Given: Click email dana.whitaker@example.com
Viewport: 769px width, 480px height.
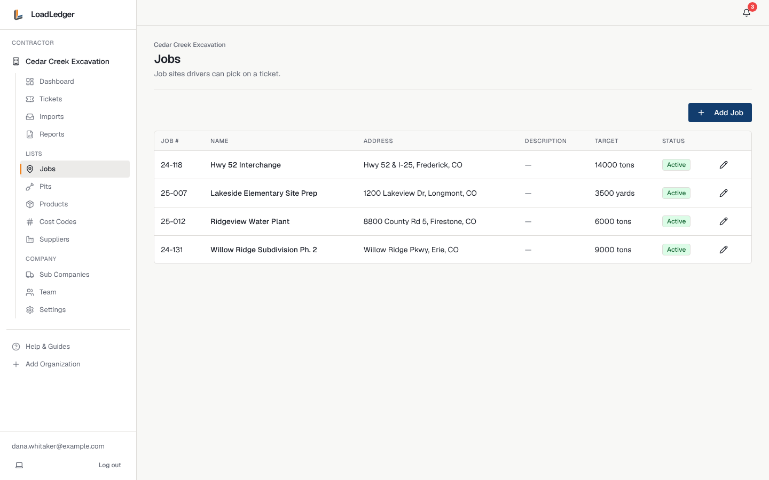Looking at the screenshot, I should click(58, 446).
